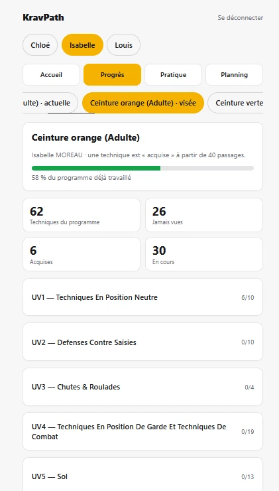This screenshot has height=491, width=279.
Task: Click the KravPath logo title
Action: pyautogui.click(x=43, y=17)
